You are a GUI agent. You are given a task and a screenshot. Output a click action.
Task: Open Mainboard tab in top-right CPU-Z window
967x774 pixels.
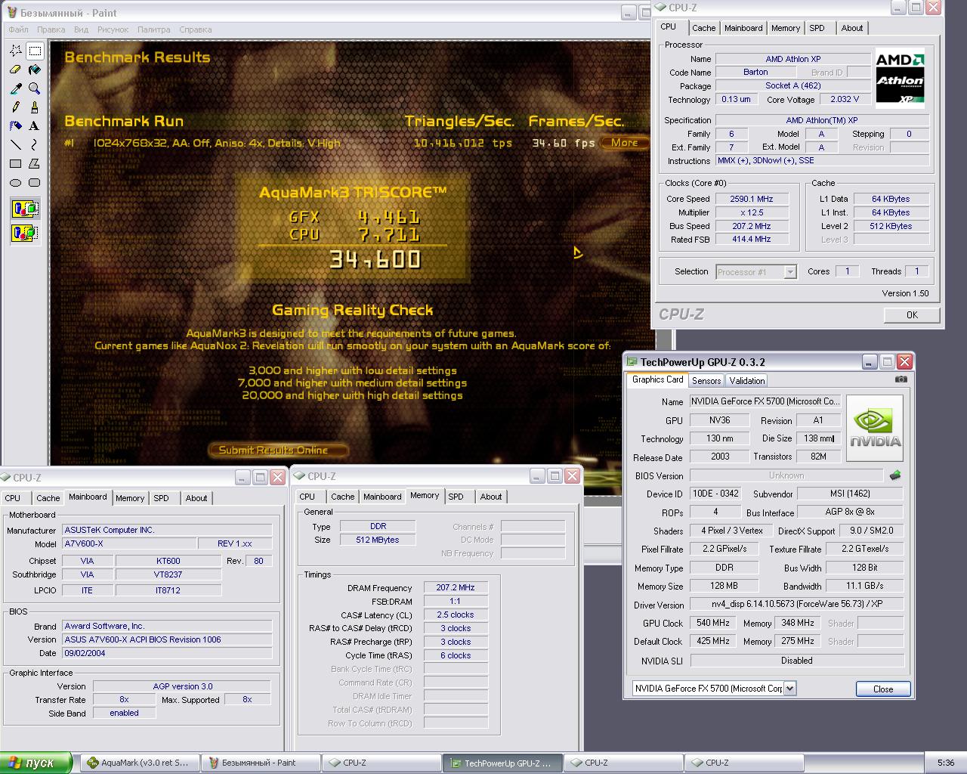pyautogui.click(x=743, y=28)
